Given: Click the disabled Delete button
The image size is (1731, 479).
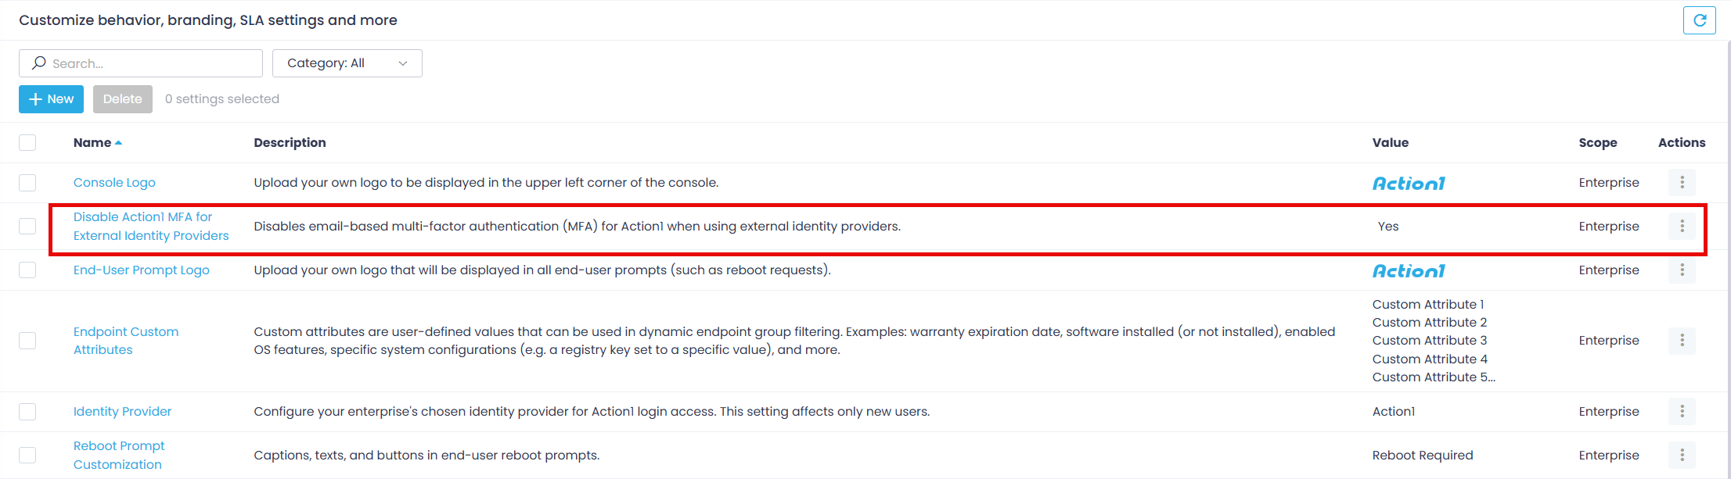Looking at the screenshot, I should (122, 99).
